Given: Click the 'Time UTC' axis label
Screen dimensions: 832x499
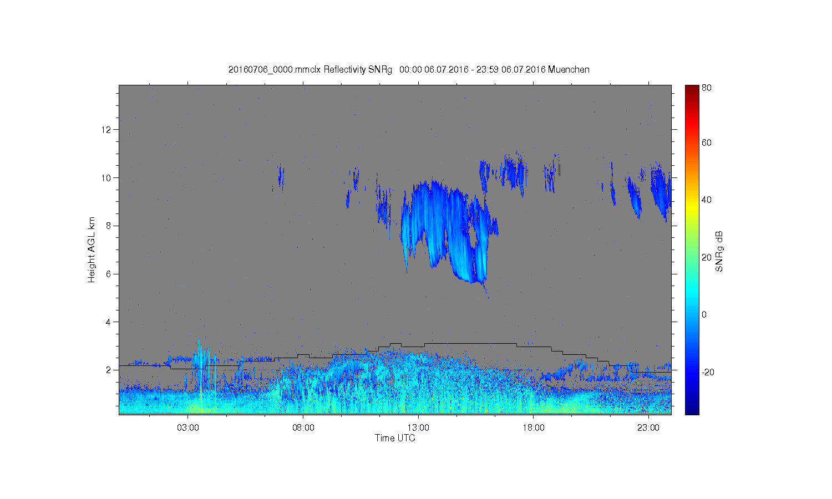Looking at the screenshot, I should (x=395, y=438).
